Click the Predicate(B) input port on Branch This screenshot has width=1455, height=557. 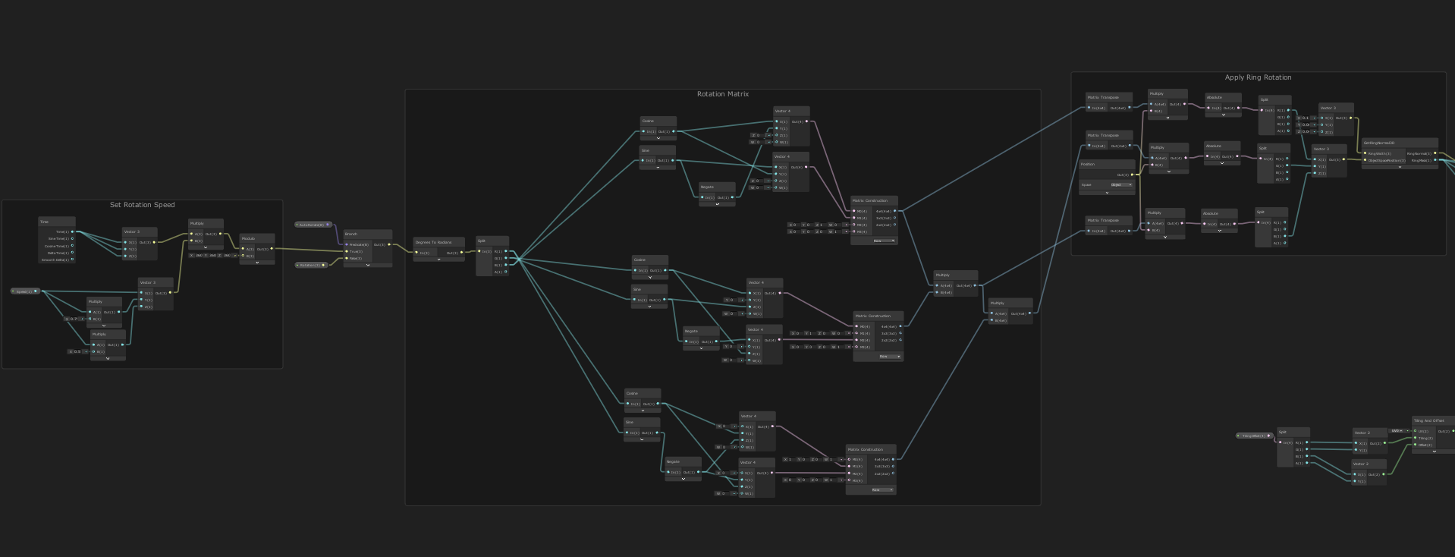[x=347, y=244]
